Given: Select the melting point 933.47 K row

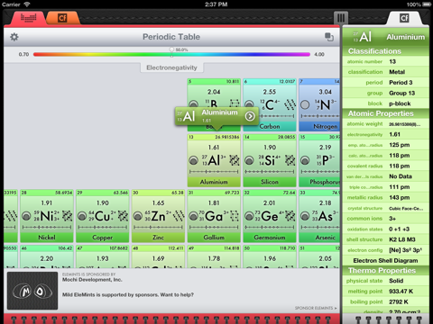Looking at the screenshot, I should [x=385, y=292].
